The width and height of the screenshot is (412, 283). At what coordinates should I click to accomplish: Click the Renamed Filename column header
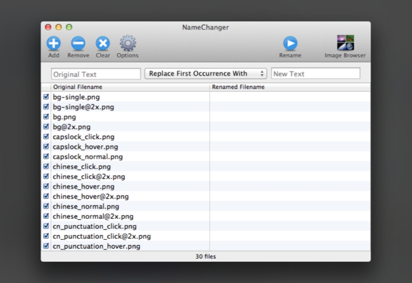pyautogui.click(x=290, y=87)
